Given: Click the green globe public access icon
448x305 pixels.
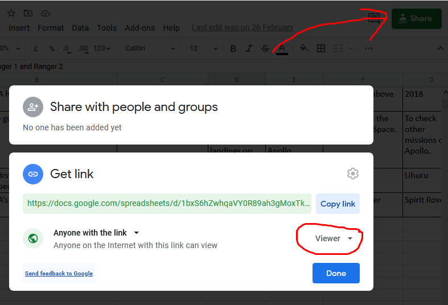Looking at the screenshot, I should 33,238.
